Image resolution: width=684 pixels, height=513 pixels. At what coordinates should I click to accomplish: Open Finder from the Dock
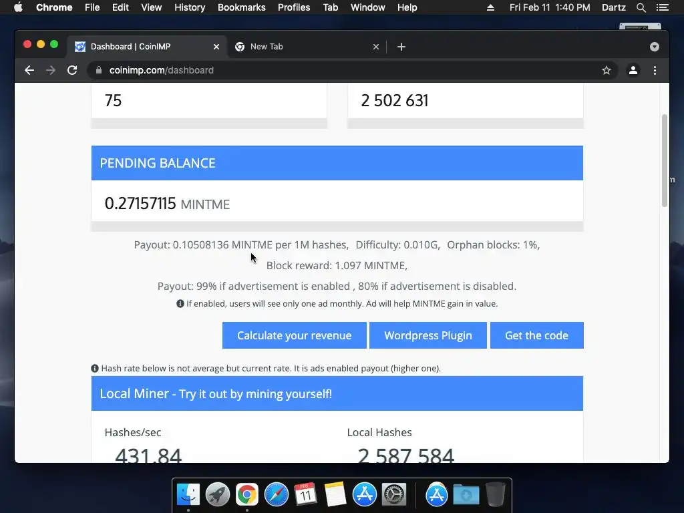(x=188, y=495)
